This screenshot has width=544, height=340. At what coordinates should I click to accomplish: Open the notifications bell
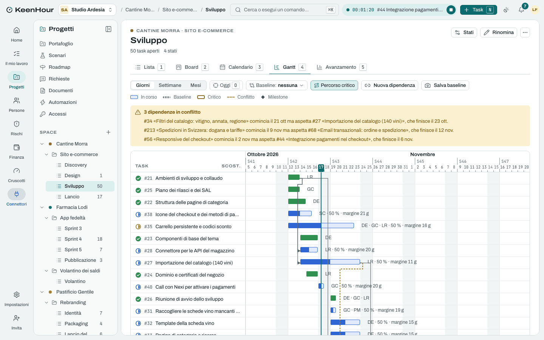click(x=521, y=10)
